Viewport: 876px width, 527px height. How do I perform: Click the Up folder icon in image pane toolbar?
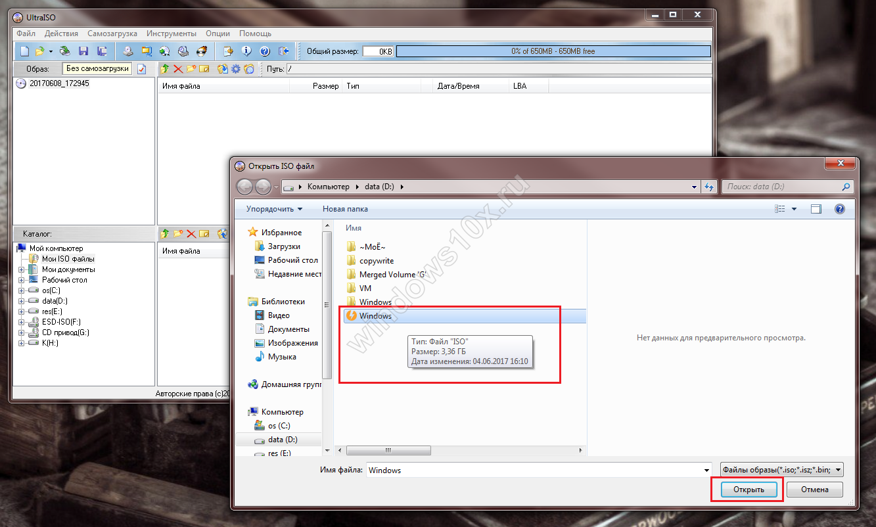[165, 68]
